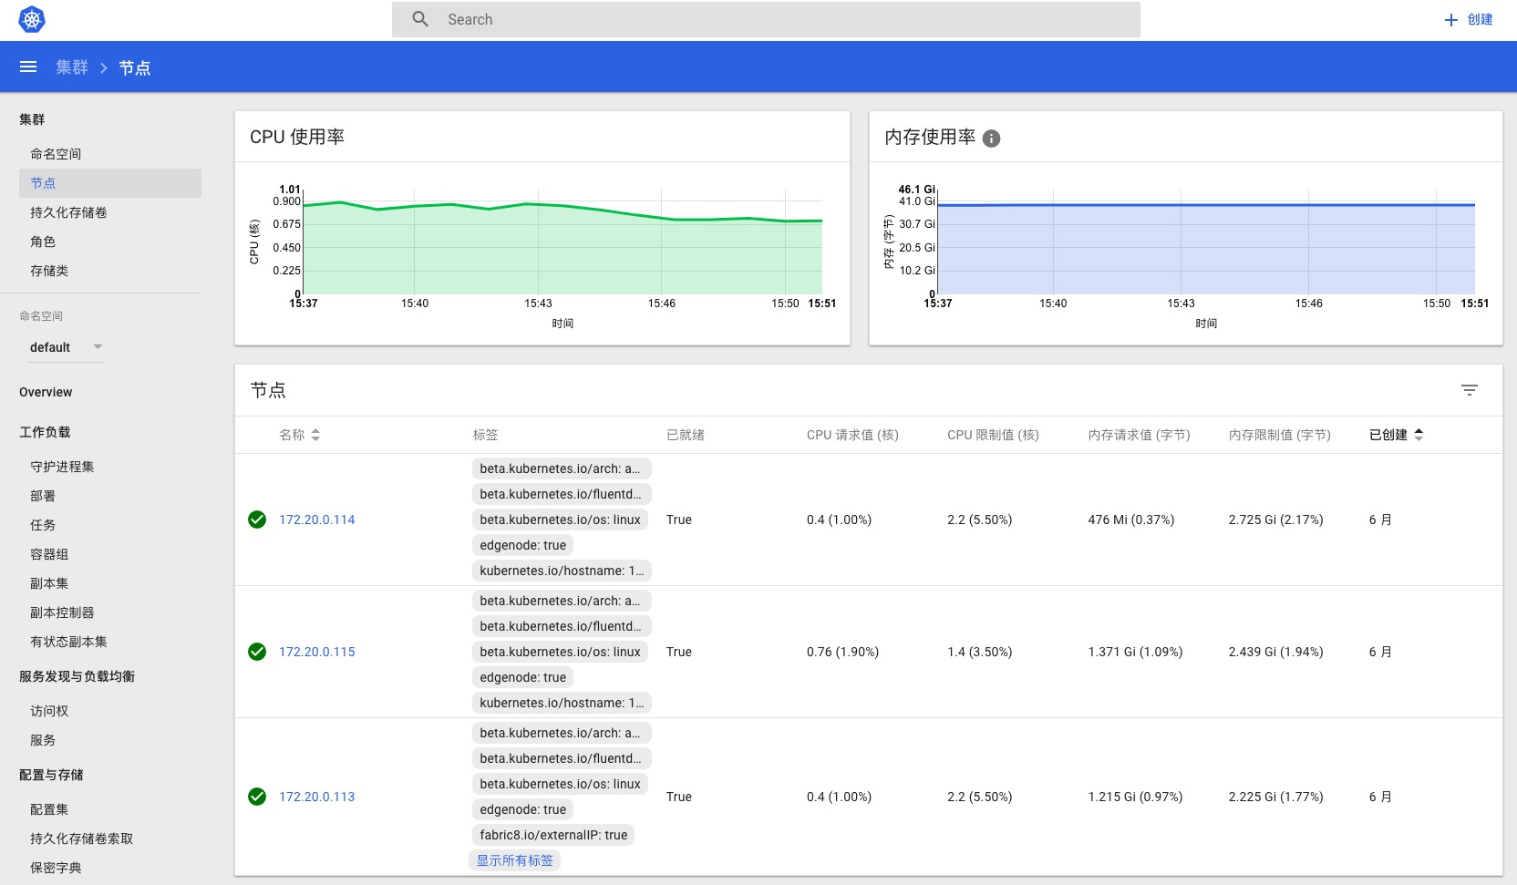This screenshot has width=1517, height=885.
Task: Open node 172.20.0.115 details
Action: click(317, 652)
